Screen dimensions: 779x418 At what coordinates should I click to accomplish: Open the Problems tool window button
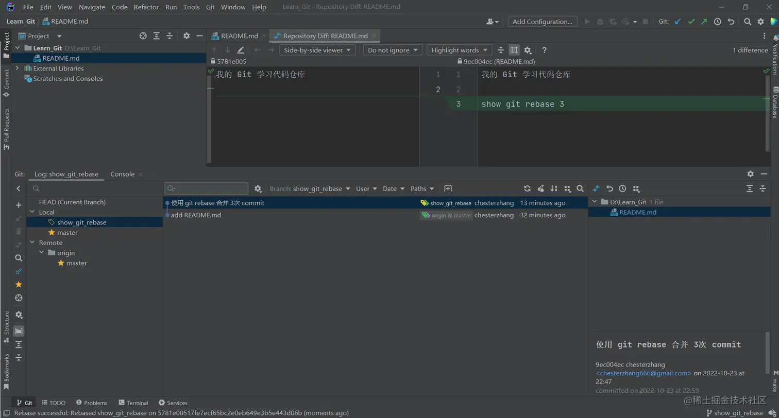tap(92, 403)
